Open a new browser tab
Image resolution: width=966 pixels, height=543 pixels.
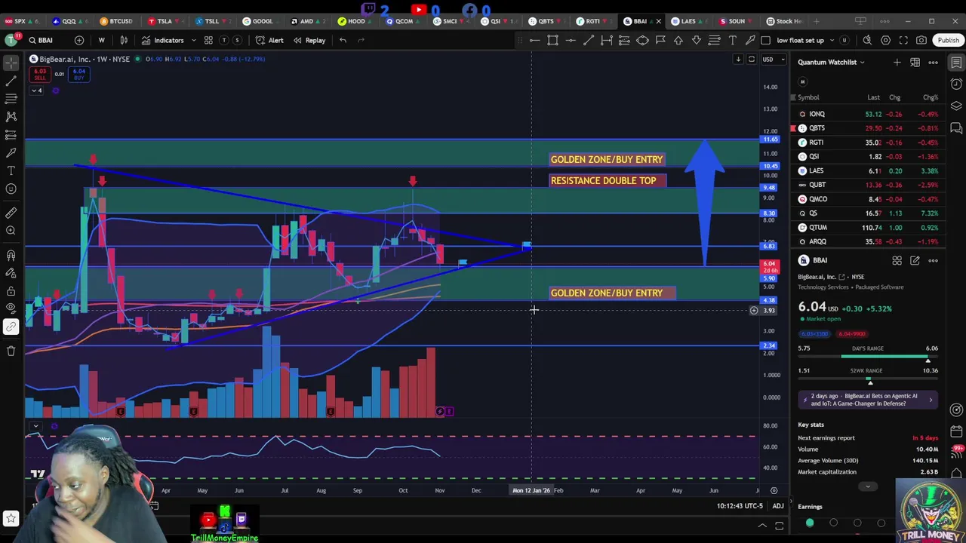click(816, 21)
